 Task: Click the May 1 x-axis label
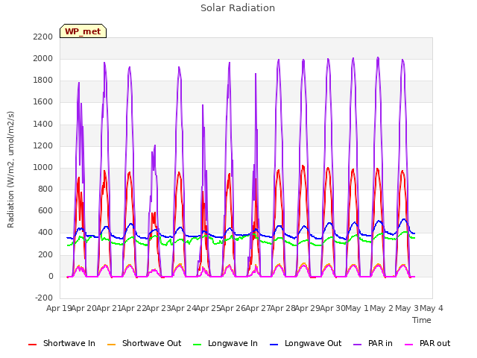(358, 308)
